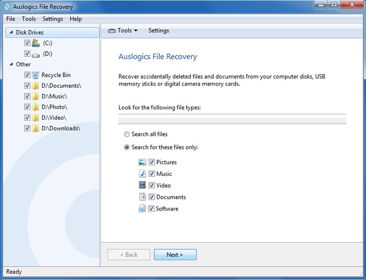366x280 pixels.
Task: Click the D: hard drive icon
Action: point(36,55)
